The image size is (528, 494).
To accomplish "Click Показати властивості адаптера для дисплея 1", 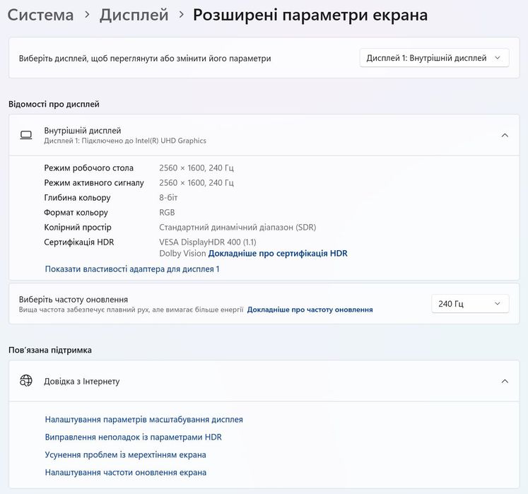I will [132, 269].
